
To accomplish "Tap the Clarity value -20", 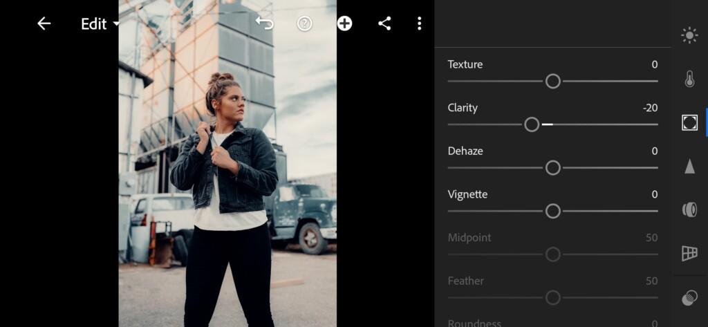I will pyautogui.click(x=651, y=108).
